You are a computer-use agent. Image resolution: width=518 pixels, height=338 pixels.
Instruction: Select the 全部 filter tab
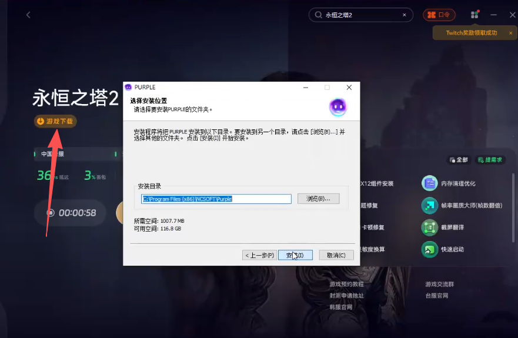pos(459,160)
